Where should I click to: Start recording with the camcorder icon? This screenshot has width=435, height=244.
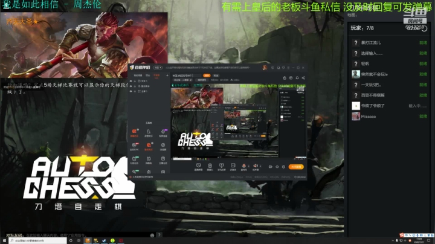pyautogui.click(x=270, y=167)
